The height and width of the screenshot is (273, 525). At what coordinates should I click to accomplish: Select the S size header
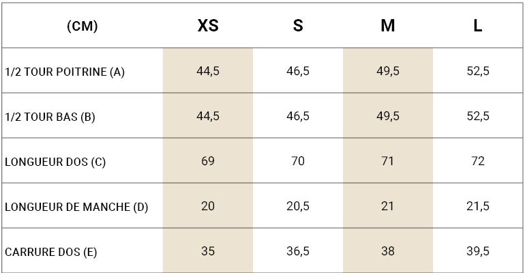point(298,25)
